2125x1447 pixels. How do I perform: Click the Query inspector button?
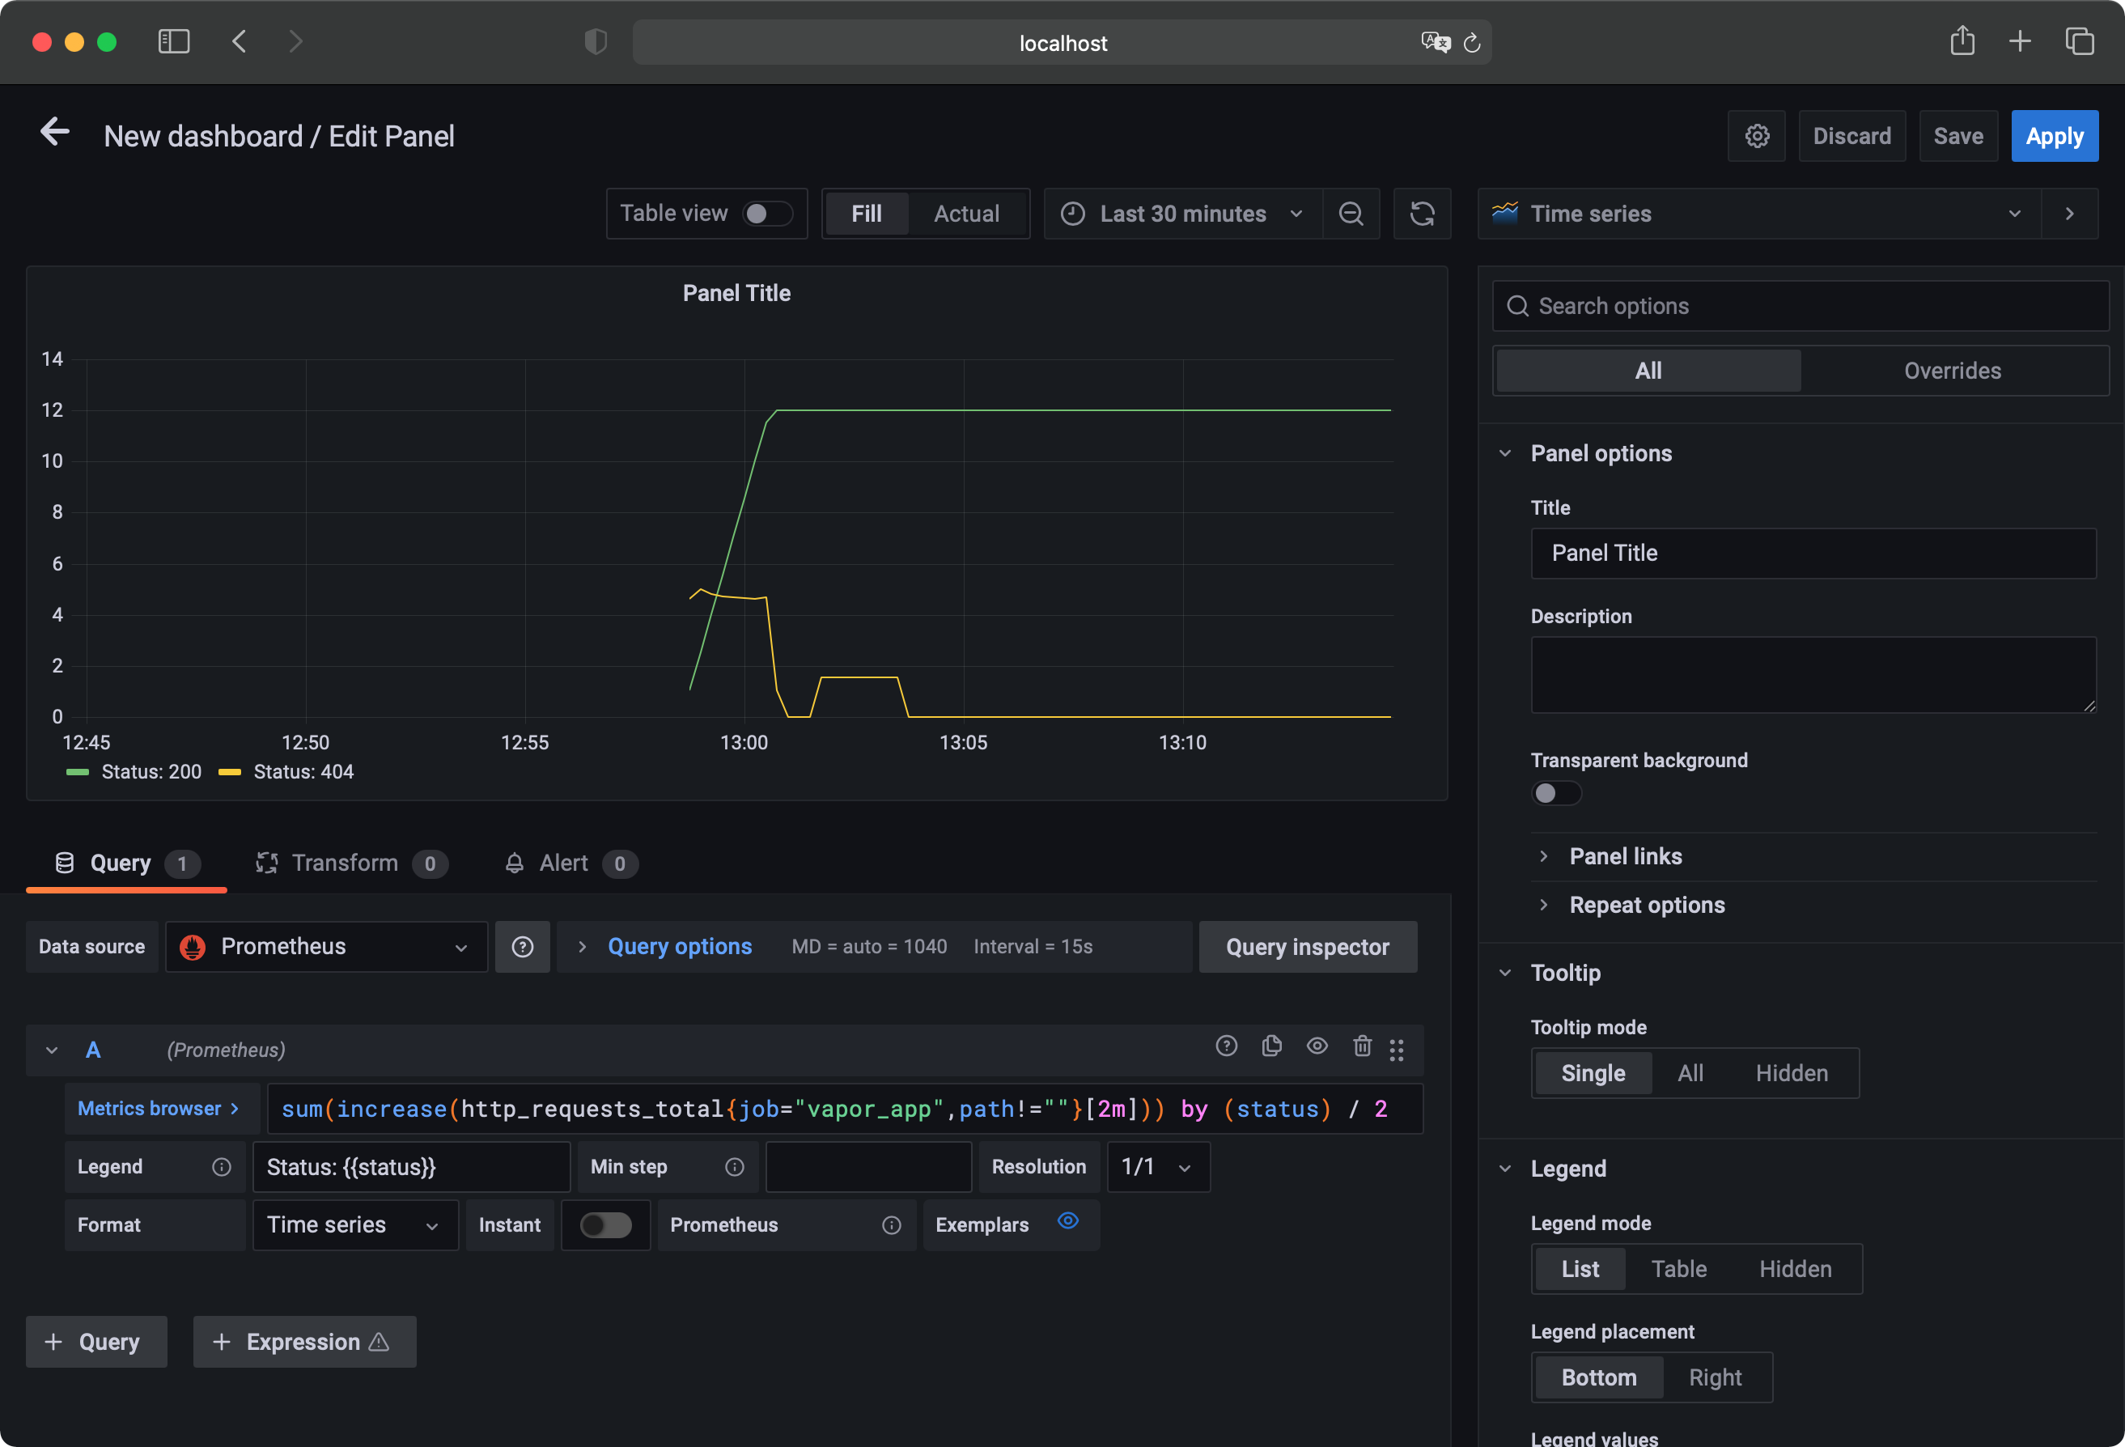1308,946
